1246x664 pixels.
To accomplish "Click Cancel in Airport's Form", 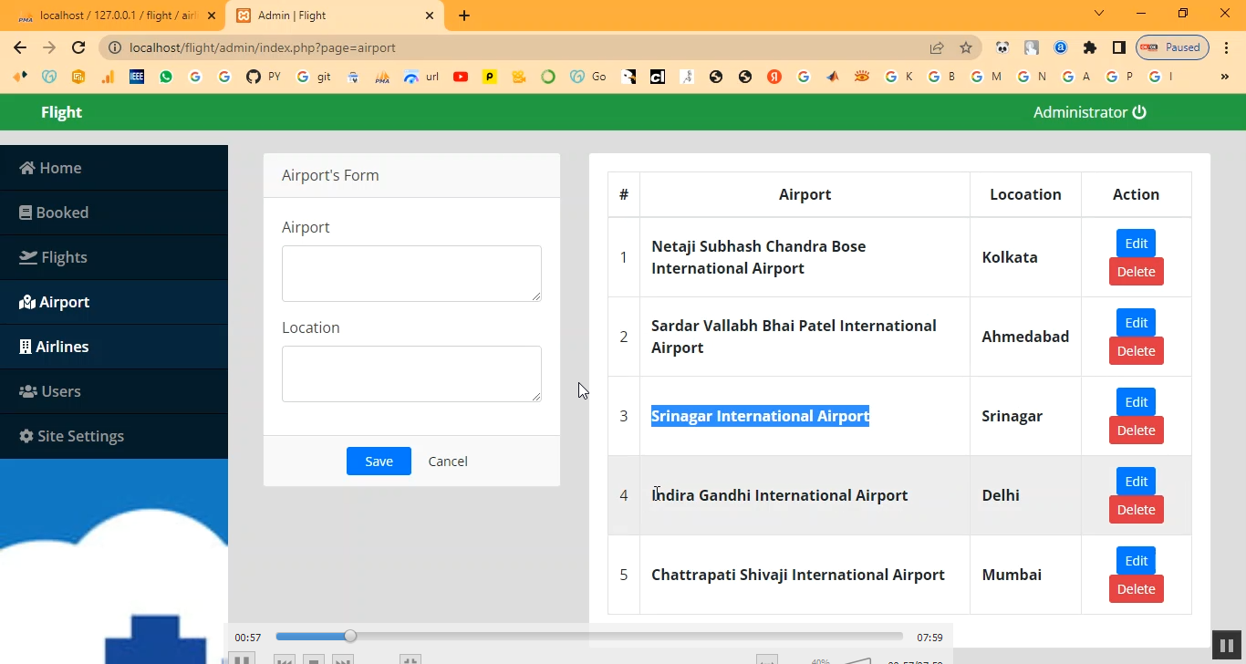I will 448,462.
